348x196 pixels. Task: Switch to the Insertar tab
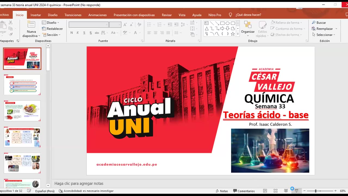[36, 15]
